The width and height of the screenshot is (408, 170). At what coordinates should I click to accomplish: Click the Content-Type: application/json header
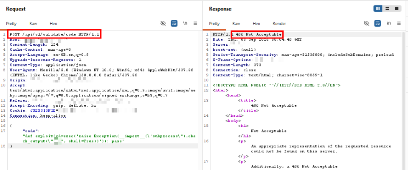tap(48, 65)
